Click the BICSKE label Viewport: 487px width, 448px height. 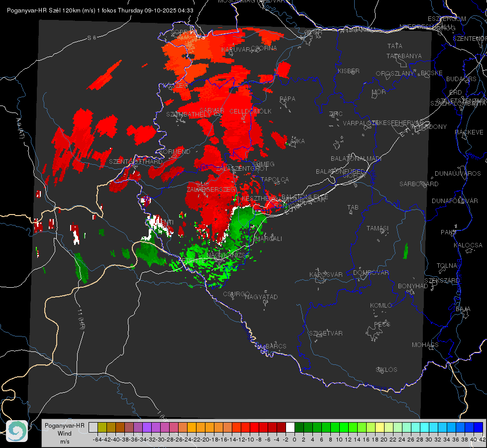tap(432, 73)
